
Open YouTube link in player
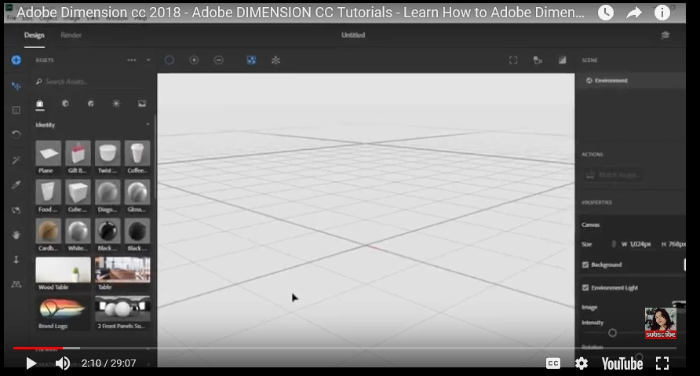(622, 363)
